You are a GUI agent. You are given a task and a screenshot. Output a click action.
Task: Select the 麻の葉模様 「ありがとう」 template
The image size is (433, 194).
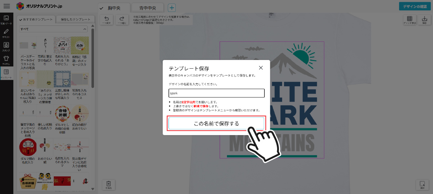pos(45,87)
